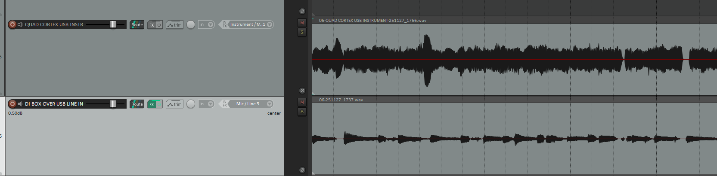This screenshot has width=717, height=176.
Task: Arm the QUAD CORTEX USB INSTR track for recording
Action: [12, 24]
